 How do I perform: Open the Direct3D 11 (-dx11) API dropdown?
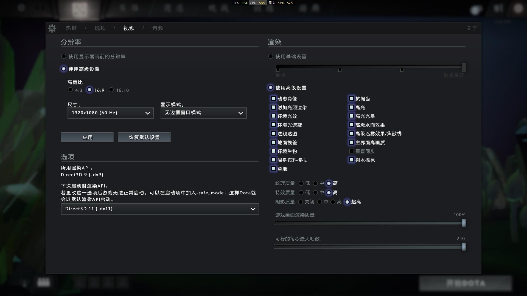pos(160,209)
